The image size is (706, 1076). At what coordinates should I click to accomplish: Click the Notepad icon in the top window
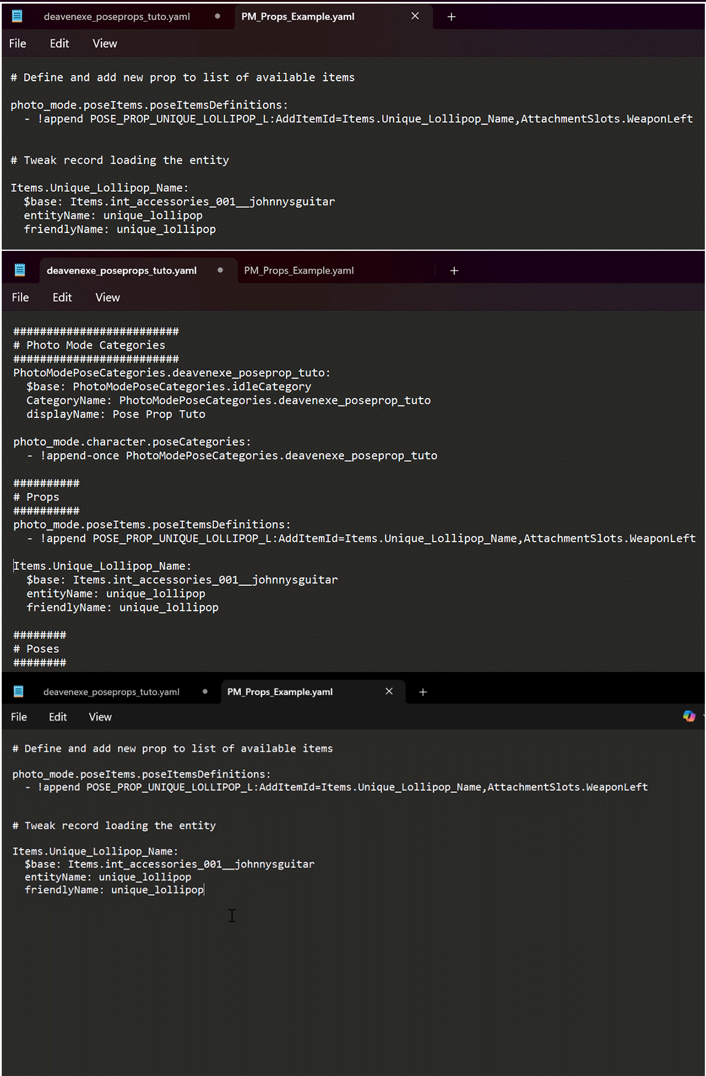17,17
